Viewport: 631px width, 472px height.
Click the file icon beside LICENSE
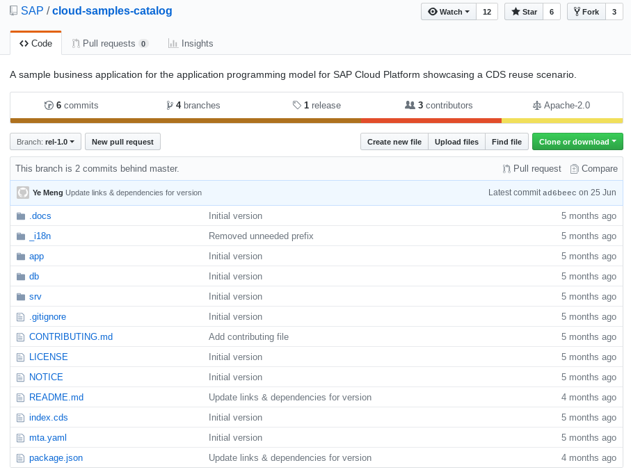tap(21, 357)
